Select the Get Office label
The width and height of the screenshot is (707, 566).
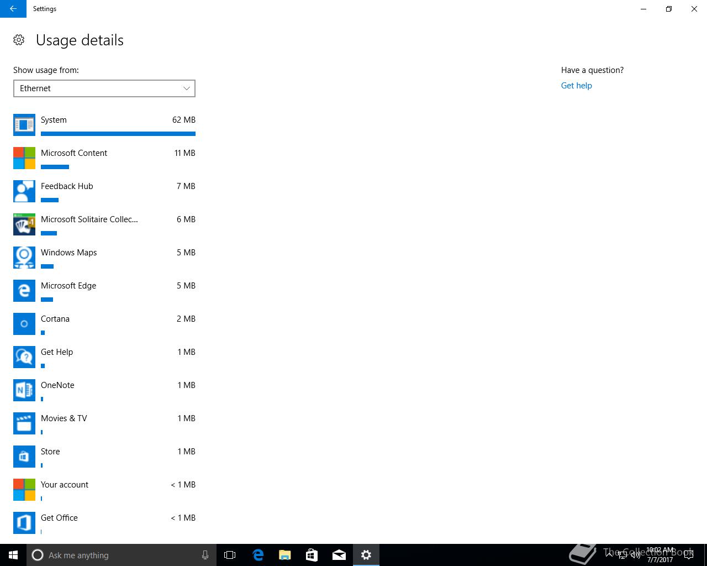pos(59,518)
